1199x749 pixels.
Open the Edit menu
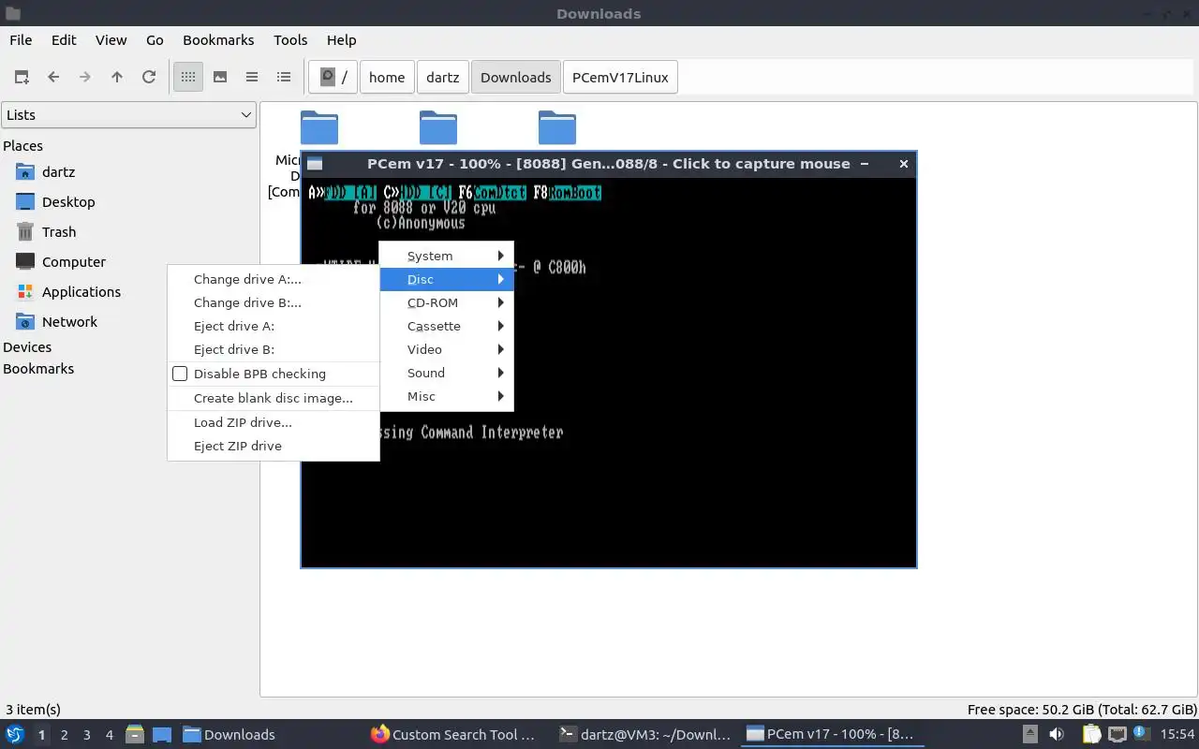(x=64, y=40)
